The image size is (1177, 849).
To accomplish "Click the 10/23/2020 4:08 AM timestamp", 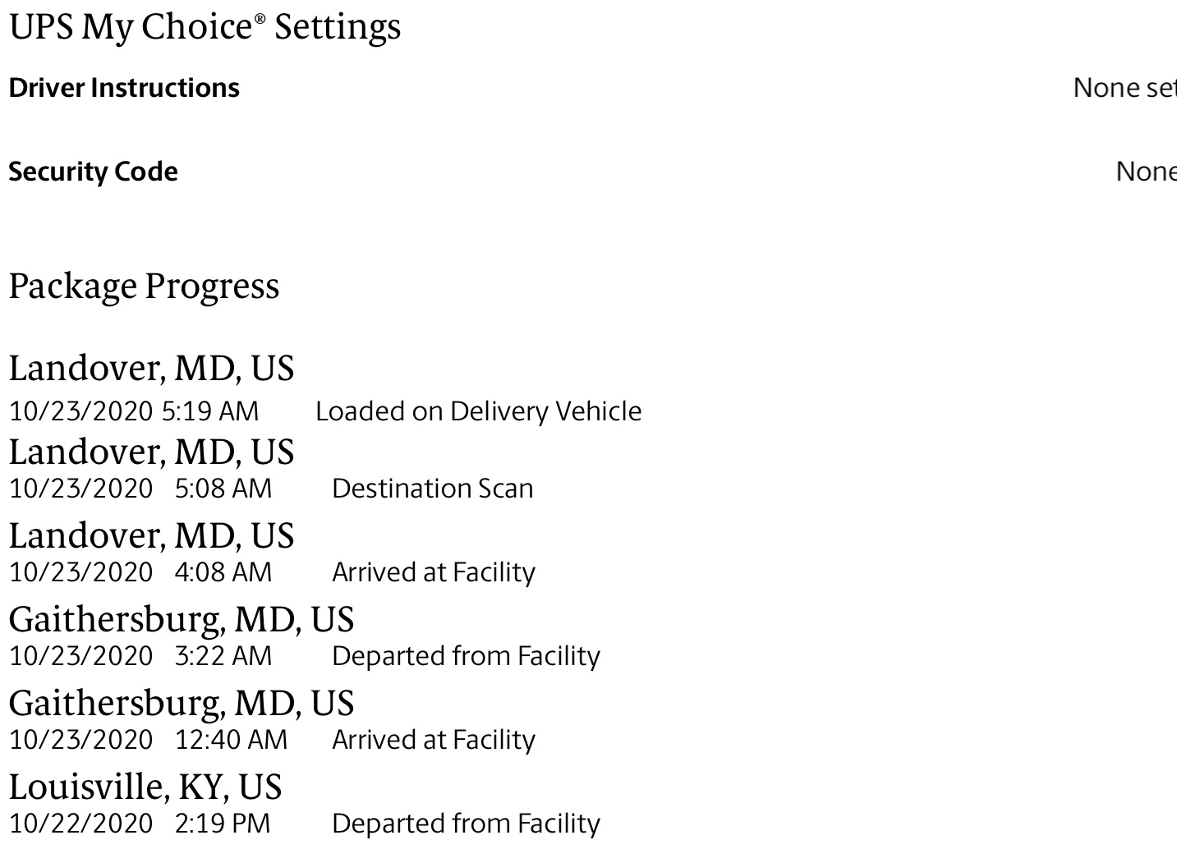I will (x=140, y=572).
